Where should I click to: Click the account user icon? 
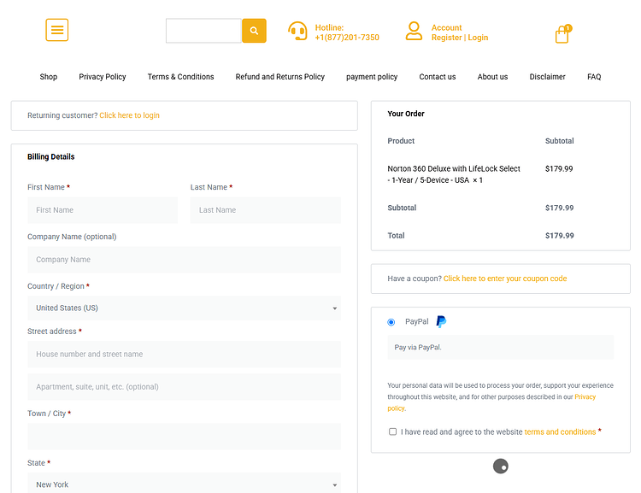(414, 31)
